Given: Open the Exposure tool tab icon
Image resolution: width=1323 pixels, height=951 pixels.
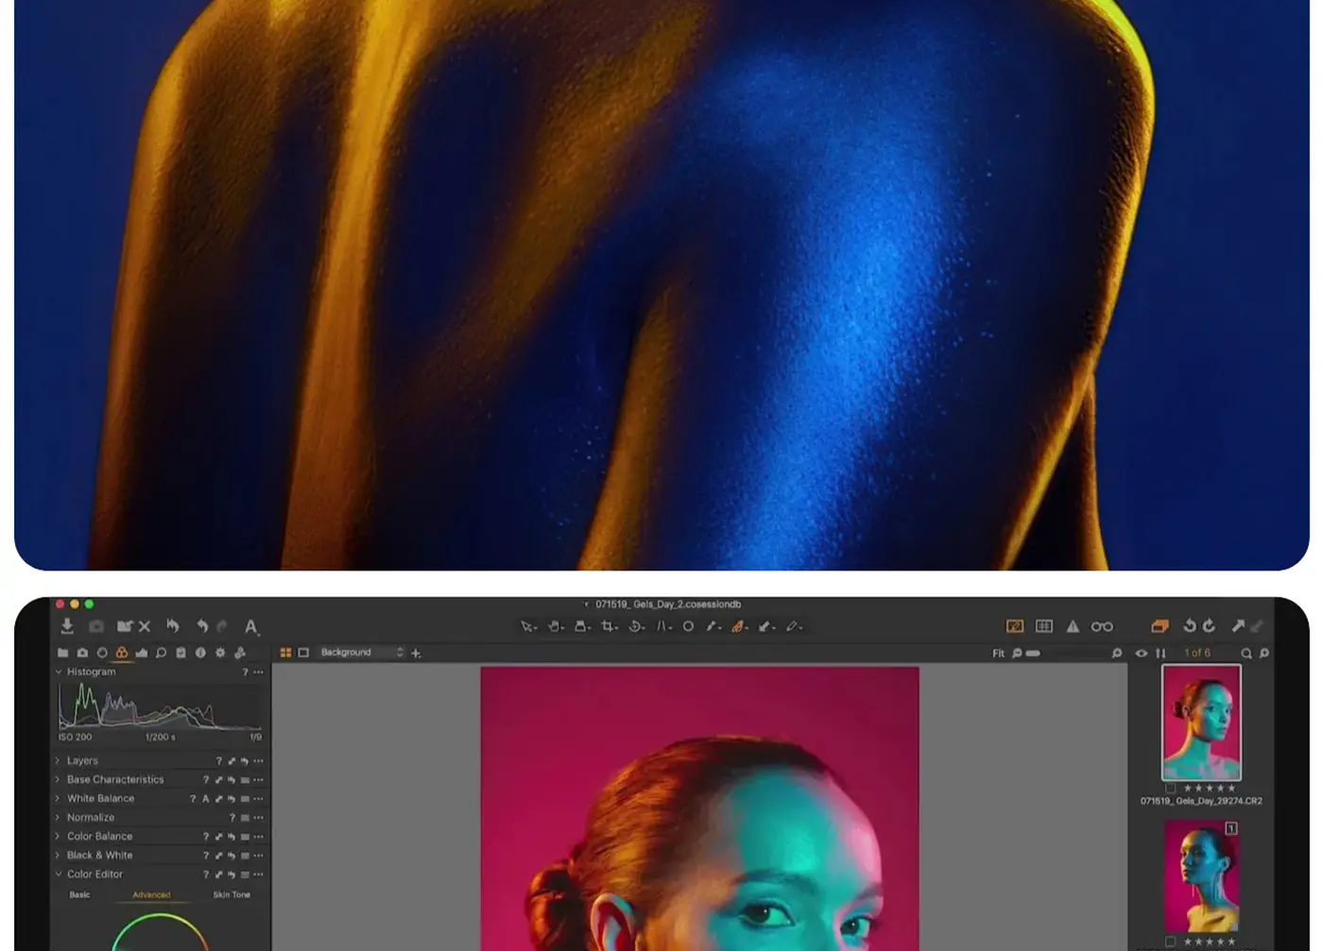Looking at the screenshot, I should [x=142, y=653].
